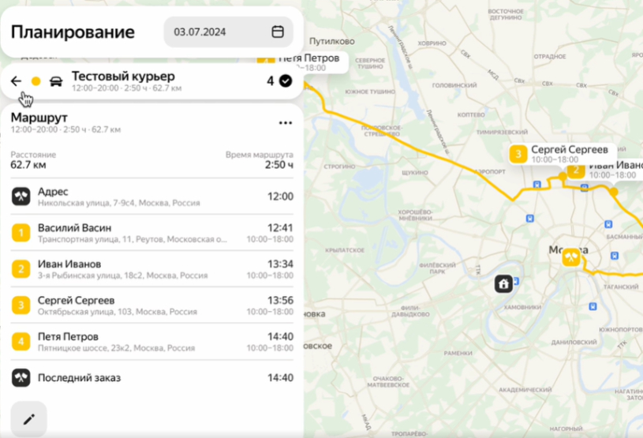Click the yellow flags start marker on map

(570, 257)
